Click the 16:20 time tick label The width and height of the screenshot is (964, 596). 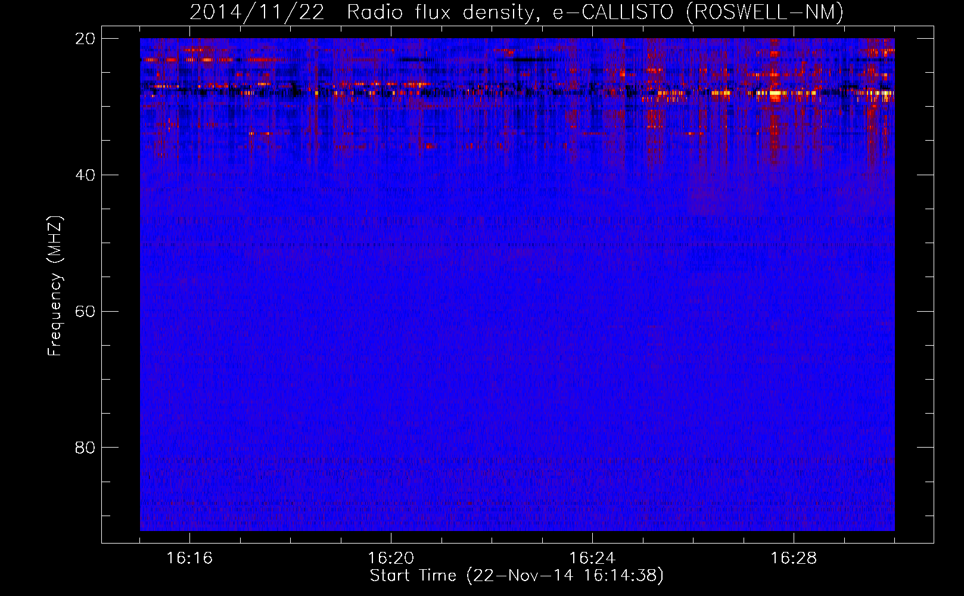tap(391, 558)
